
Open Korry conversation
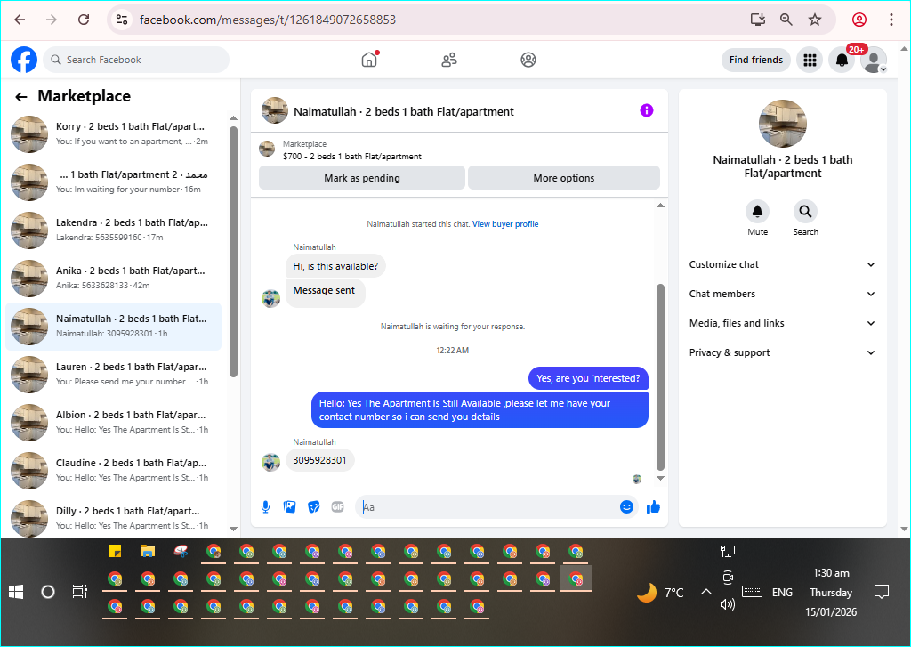(114, 133)
